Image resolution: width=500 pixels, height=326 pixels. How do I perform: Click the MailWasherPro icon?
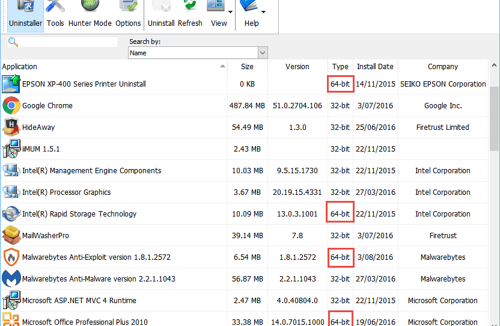point(11,235)
